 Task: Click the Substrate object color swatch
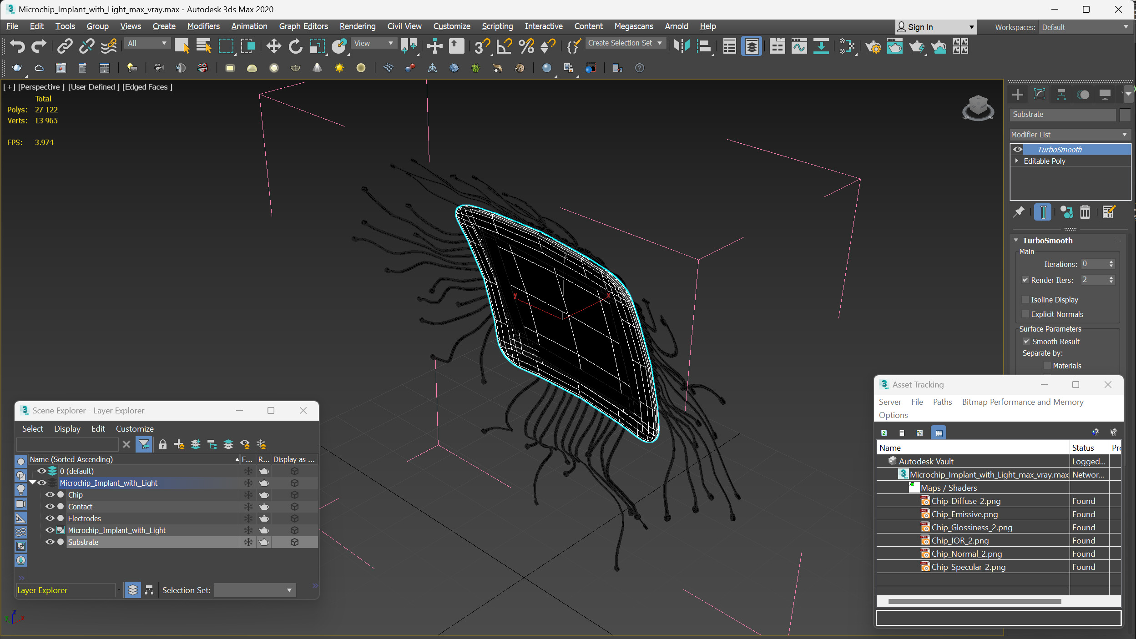coord(1126,115)
